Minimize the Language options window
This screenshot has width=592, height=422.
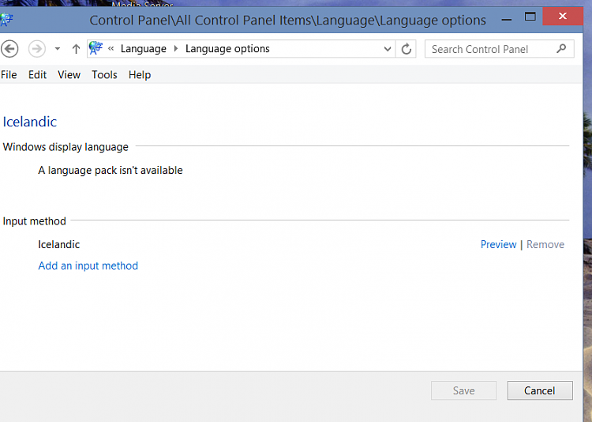[x=507, y=19]
